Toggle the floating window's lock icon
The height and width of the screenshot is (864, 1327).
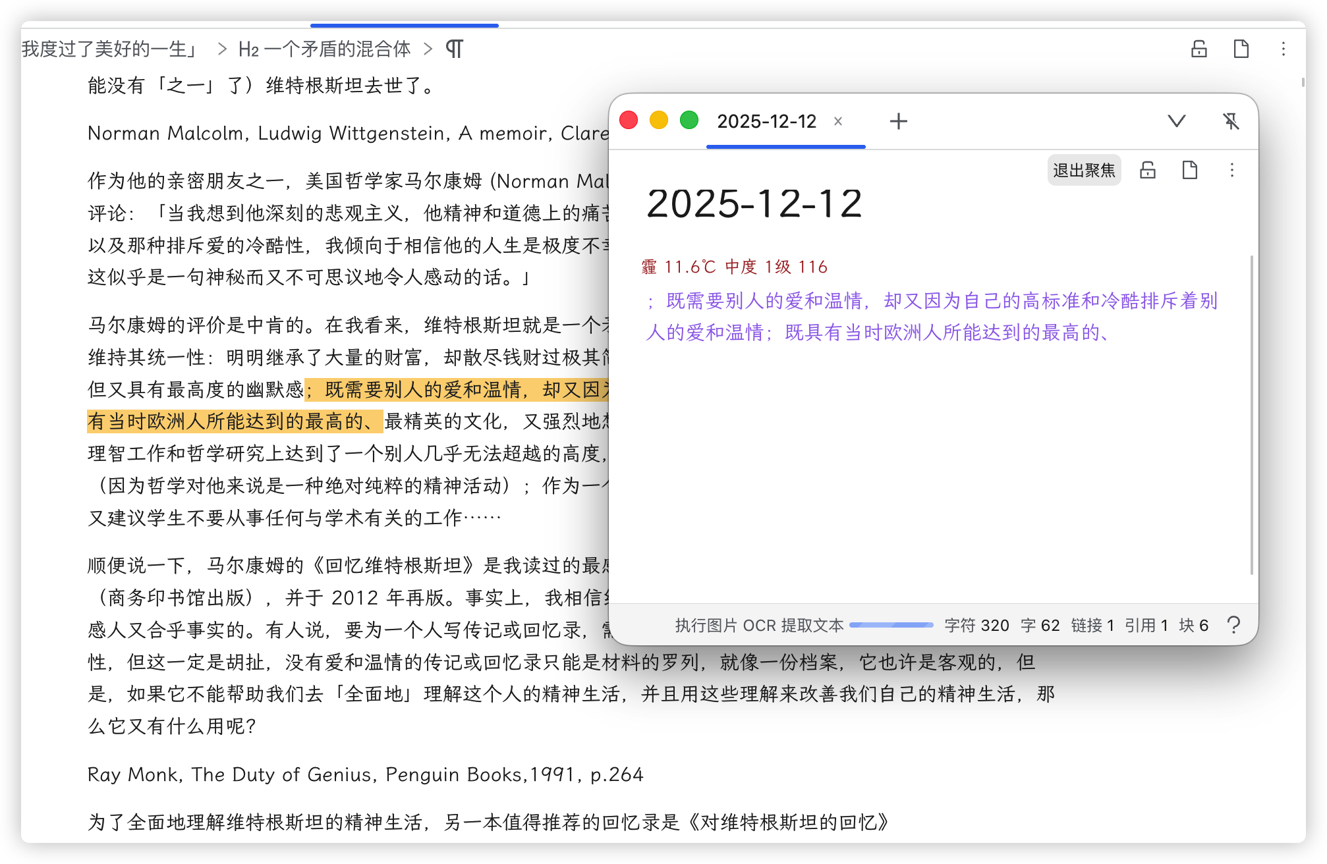pyautogui.click(x=1148, y=171)
